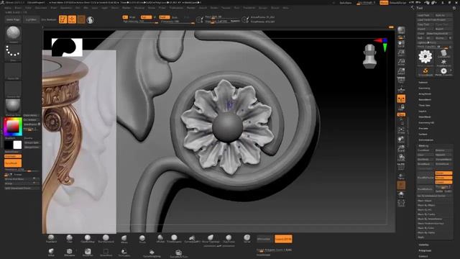Toggle the Rgb color mode
Viewport: 460px width, 259px height.
(146, 17)
